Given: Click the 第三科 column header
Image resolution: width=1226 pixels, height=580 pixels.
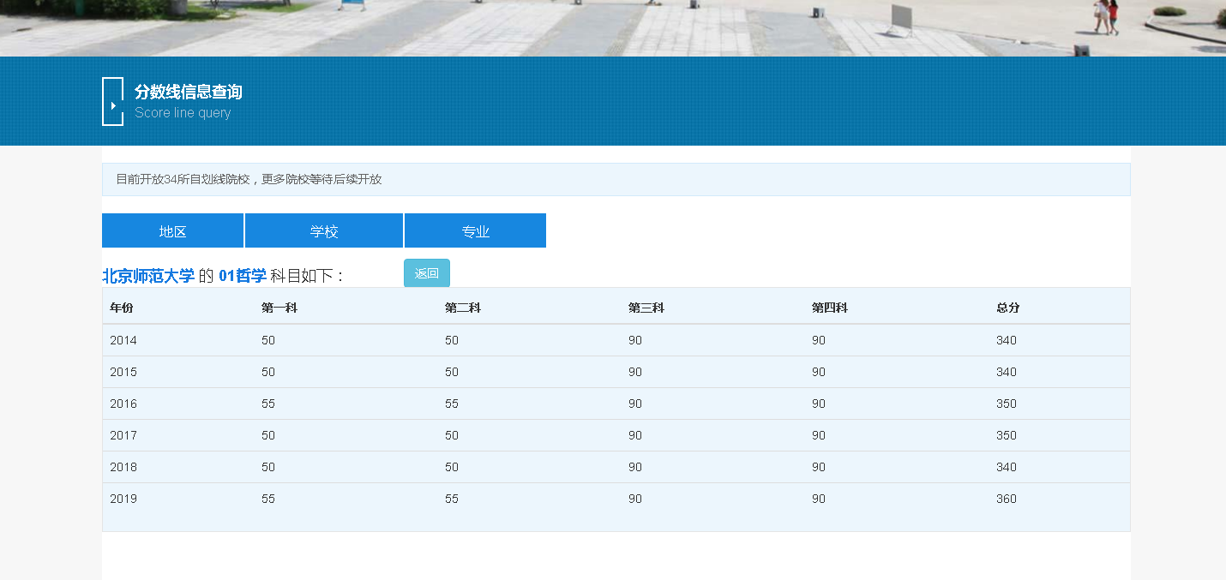Looking at the screenshot, I should [646, 308].
